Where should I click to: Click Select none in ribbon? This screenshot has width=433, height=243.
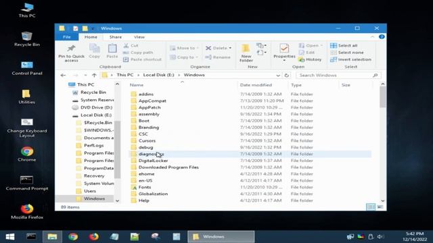(x=347, y=53)
